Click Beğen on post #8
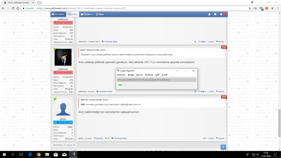The width and height of the screenshot is (281, 158). point(202,42)
